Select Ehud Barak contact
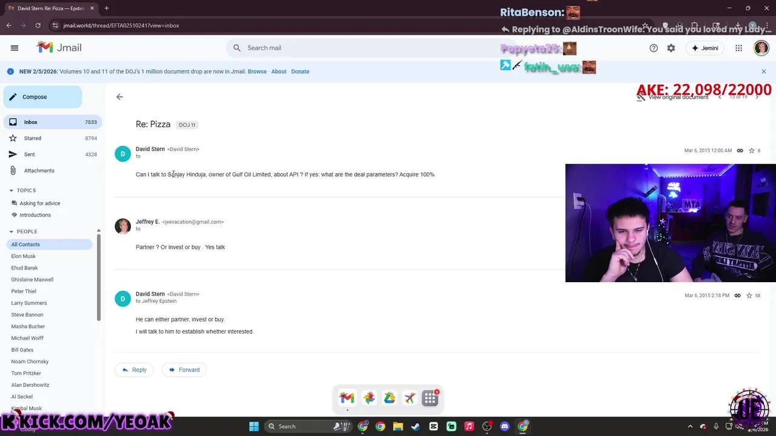Image resolution: width=776 pixels, height=436 pixels. click(24, 268)
